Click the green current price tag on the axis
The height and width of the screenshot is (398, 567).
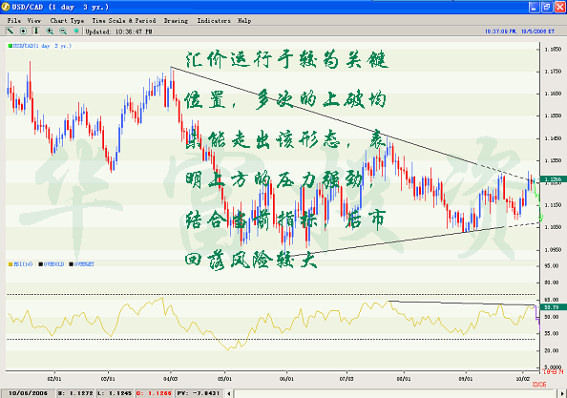pos(553,179)
